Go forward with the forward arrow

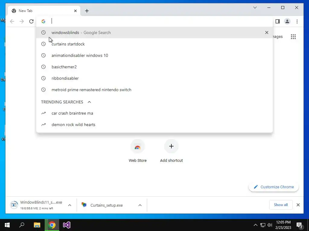(22, 21)
